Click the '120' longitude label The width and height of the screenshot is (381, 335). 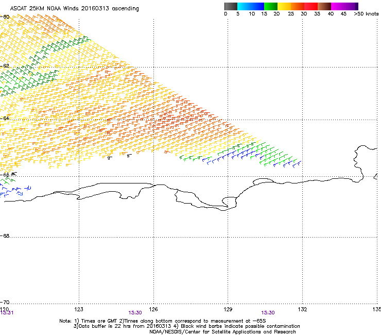click(4, 309)
